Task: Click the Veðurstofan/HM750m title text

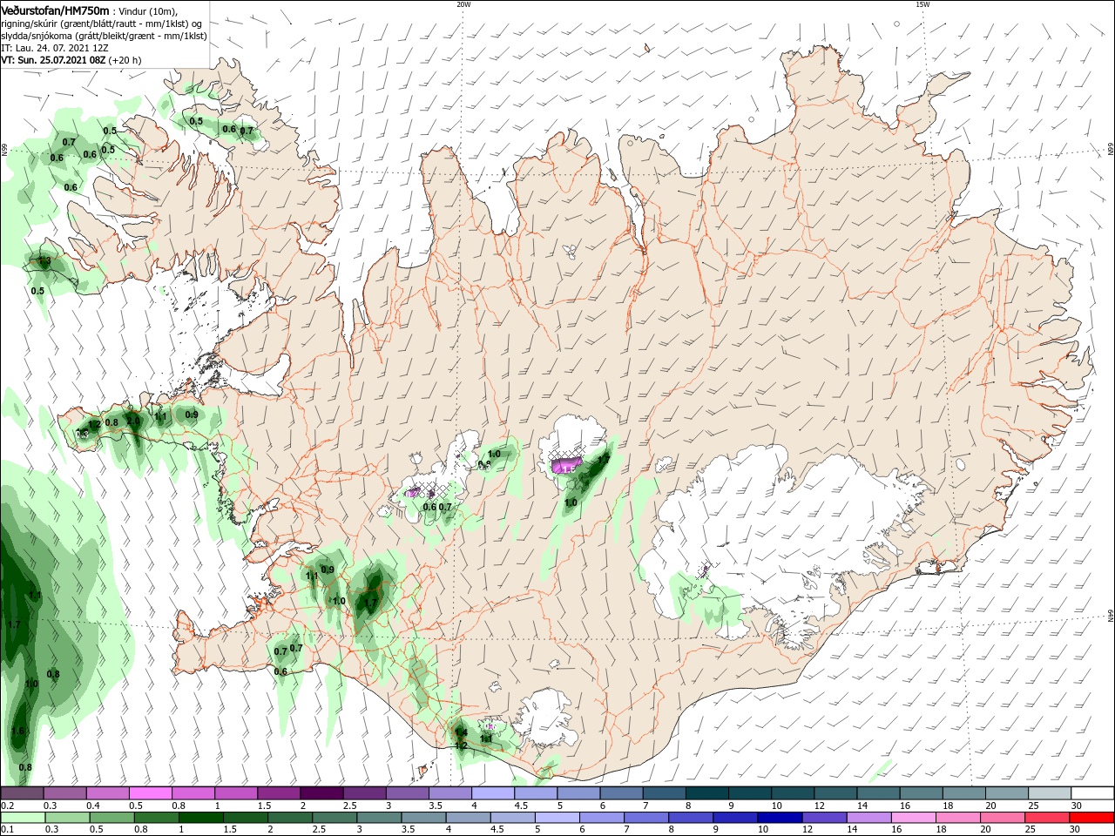Action: (55, 10)
